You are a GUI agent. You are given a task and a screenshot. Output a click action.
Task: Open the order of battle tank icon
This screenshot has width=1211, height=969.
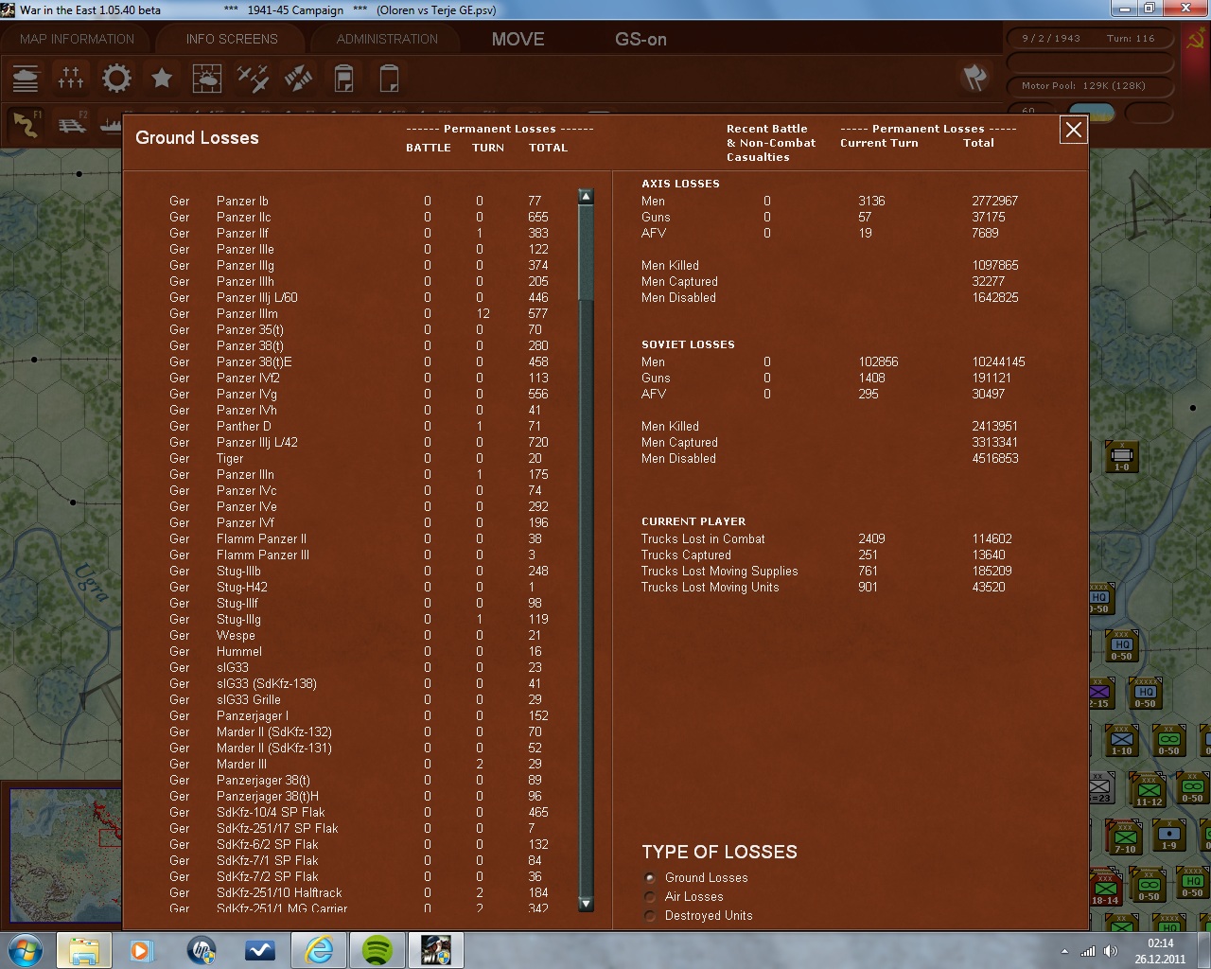(26, 79)
